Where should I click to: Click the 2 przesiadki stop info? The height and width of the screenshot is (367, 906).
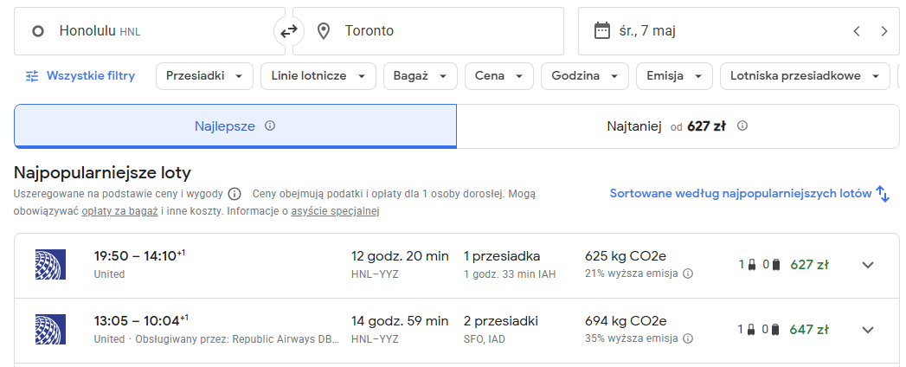click(x=500, y=321)
